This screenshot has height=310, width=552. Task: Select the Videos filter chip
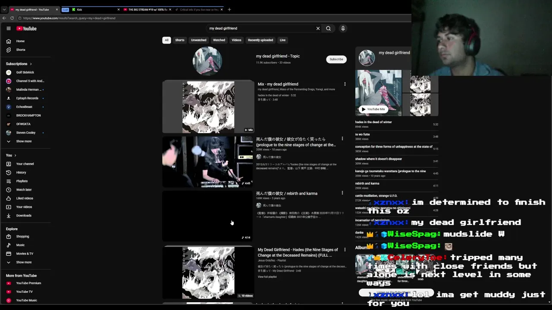(236, 40)
